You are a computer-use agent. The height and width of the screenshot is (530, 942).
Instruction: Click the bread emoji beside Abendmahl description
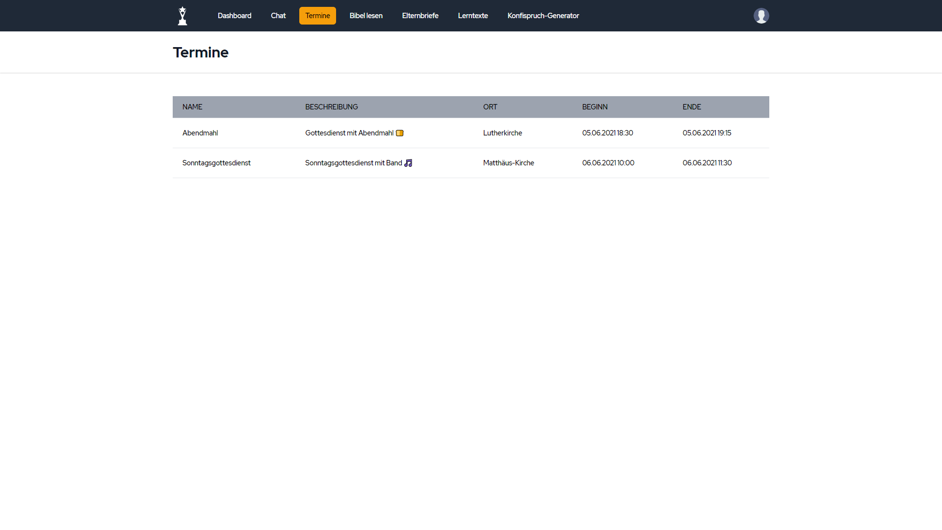[400, 133]
